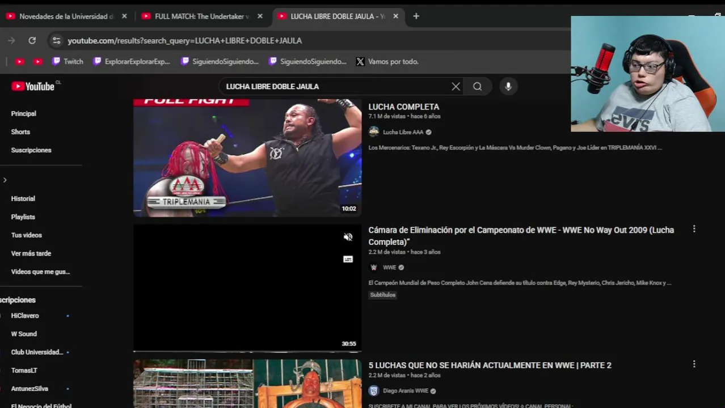This screenshot has width=725, height=408.
Task: Focus the browser address bar URL
Action: click(184, 40)
